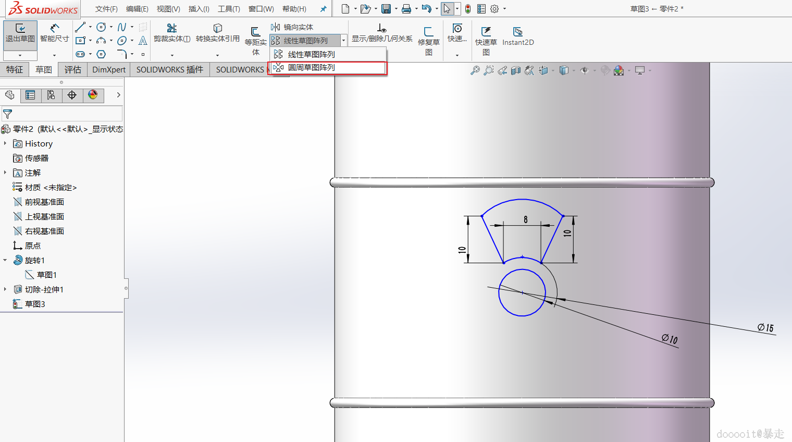Toggle Hide/Show Items eye icon

pyautogui.click(x=584, y=70)
